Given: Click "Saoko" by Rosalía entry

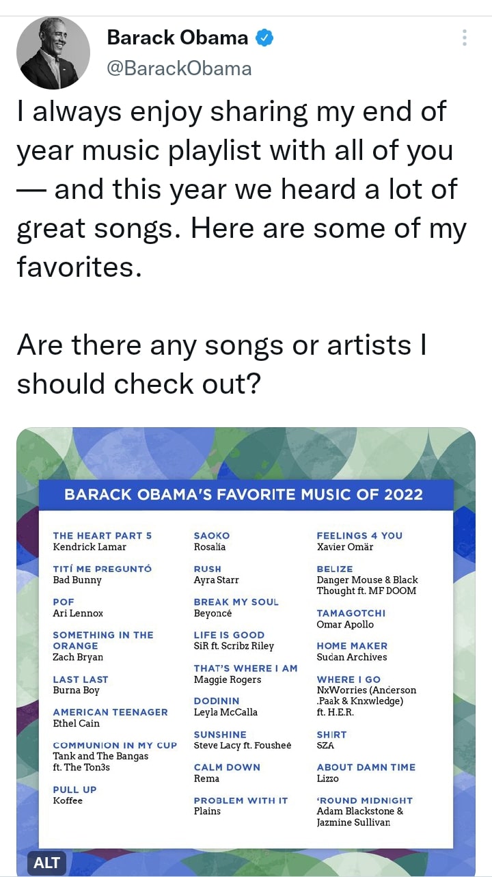Looking at the screenshot, I should click(x=212, y=541).
